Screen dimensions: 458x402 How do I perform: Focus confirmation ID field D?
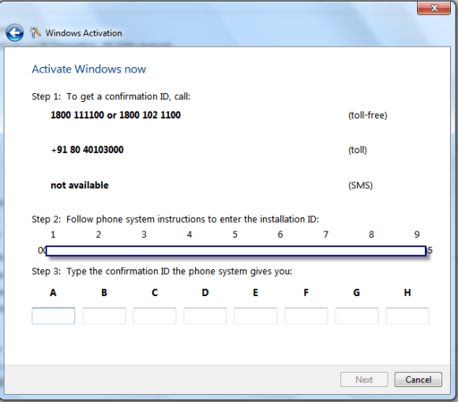[205, 316]
